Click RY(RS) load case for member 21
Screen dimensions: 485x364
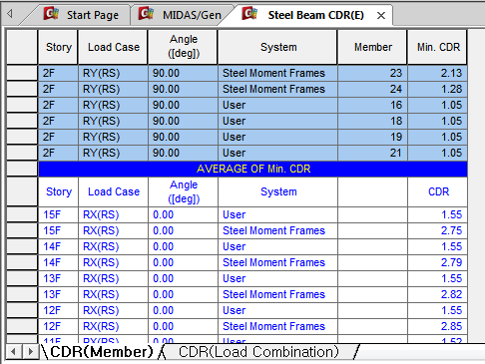coord(114,153)
